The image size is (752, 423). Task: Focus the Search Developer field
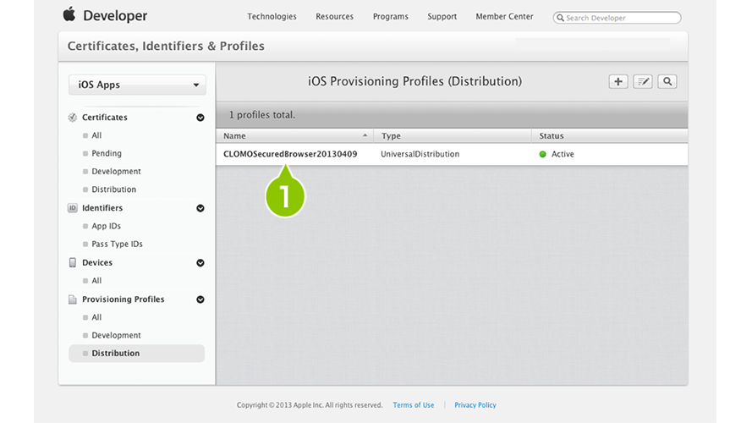coord(618,18)
